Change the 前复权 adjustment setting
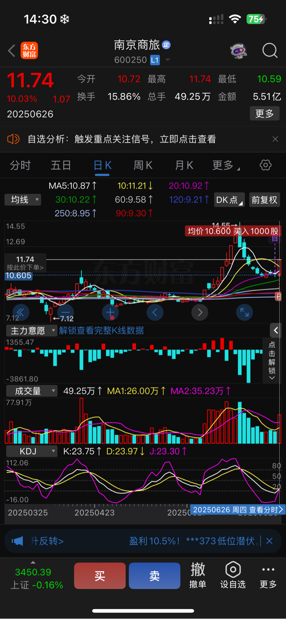Screen dimensions: 286x619 click(x=264, y=200)
